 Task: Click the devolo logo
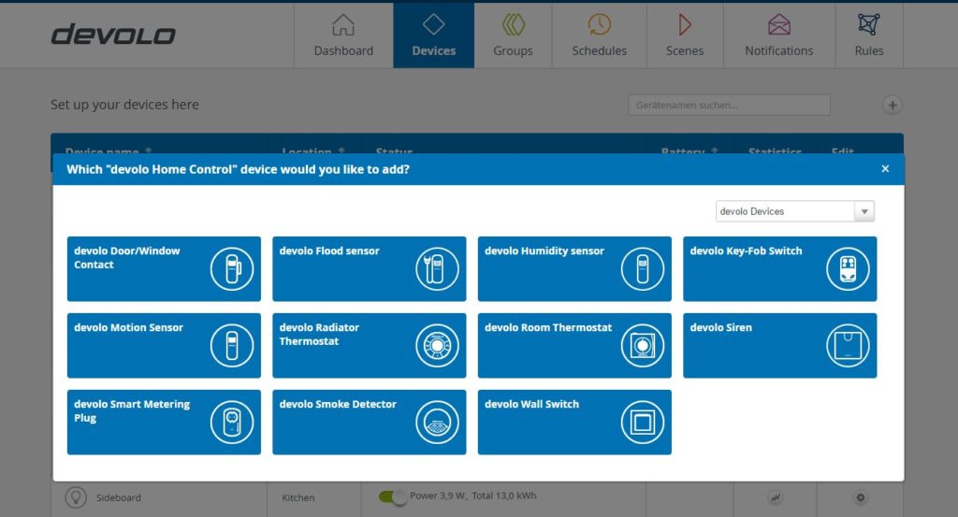113,35
